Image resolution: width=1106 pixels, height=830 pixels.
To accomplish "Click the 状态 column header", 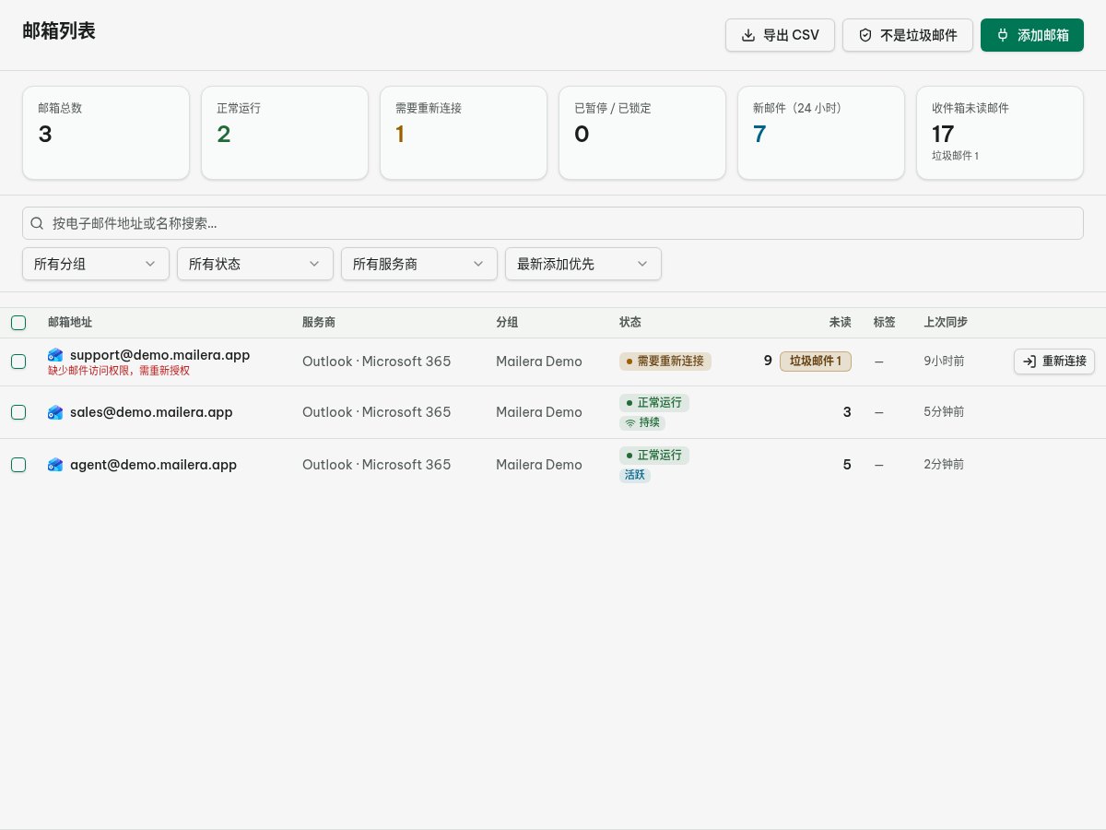I will (630, 323).
